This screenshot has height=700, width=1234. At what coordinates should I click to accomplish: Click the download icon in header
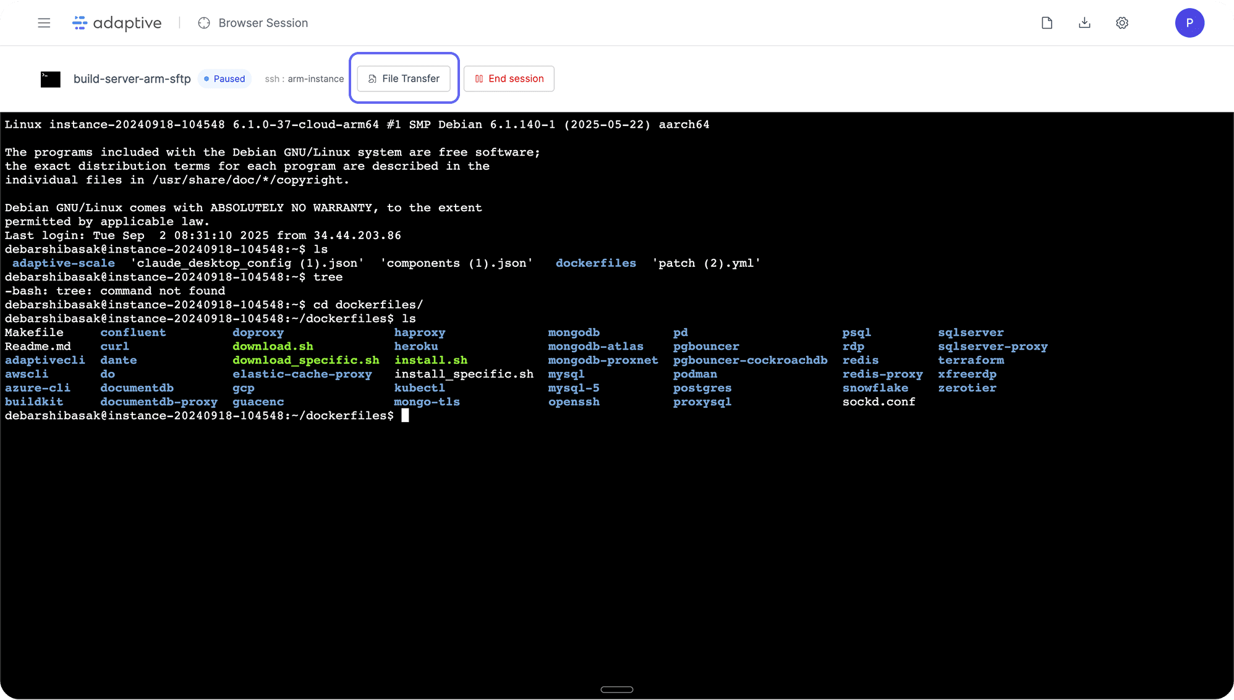point(1084,23)
